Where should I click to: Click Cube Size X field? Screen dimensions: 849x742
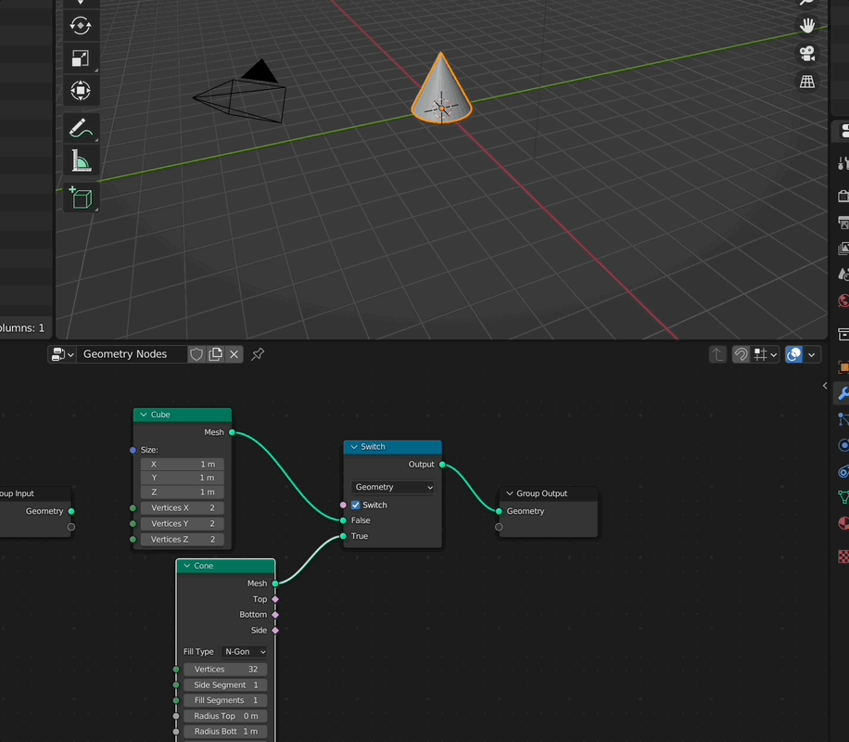(182, 465)
